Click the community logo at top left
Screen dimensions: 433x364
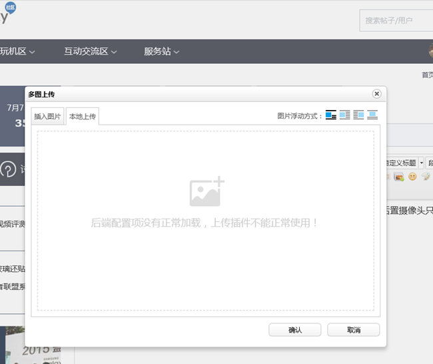click(8, 13)
